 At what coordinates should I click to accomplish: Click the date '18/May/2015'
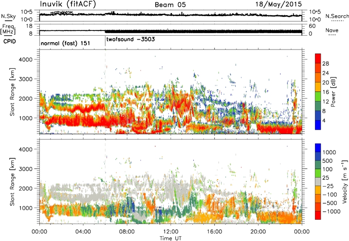coord(279,4)
